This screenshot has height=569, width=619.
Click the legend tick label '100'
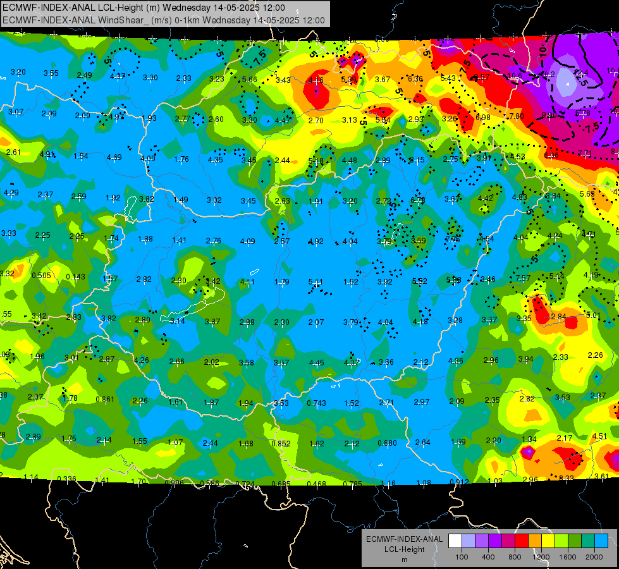[x=462, y=557]
